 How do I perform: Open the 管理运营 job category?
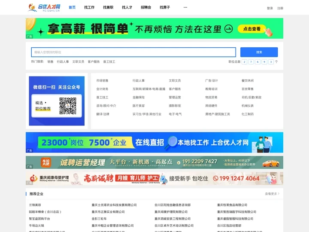(175, 97)
